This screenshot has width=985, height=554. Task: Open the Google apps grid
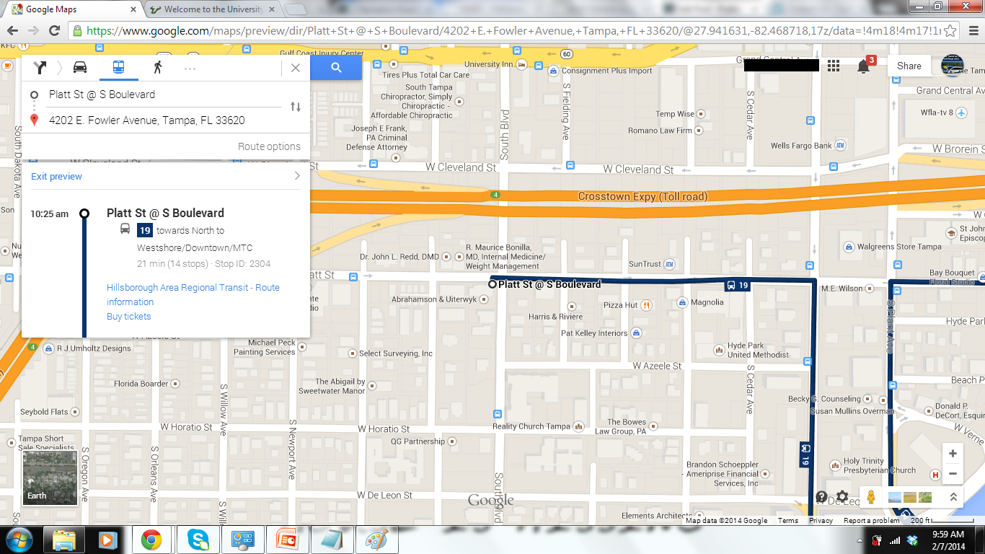point(834,66)
